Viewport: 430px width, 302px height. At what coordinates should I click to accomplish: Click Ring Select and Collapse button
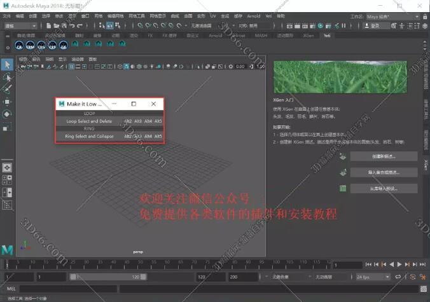point(89,136)
